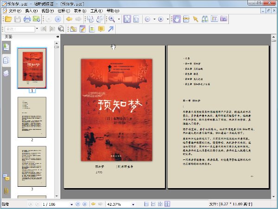
Task: Email the document with envelope icon
Action: click(36, 19)
